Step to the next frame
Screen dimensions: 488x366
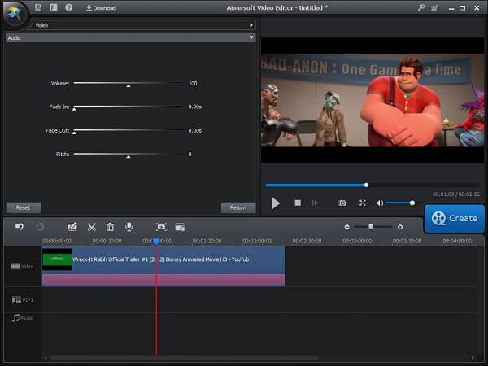point(315,203)
